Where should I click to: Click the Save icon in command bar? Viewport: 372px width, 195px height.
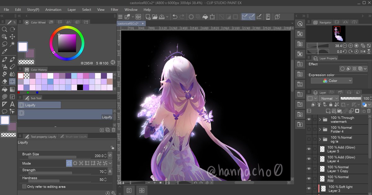click(x=162, y=17)
